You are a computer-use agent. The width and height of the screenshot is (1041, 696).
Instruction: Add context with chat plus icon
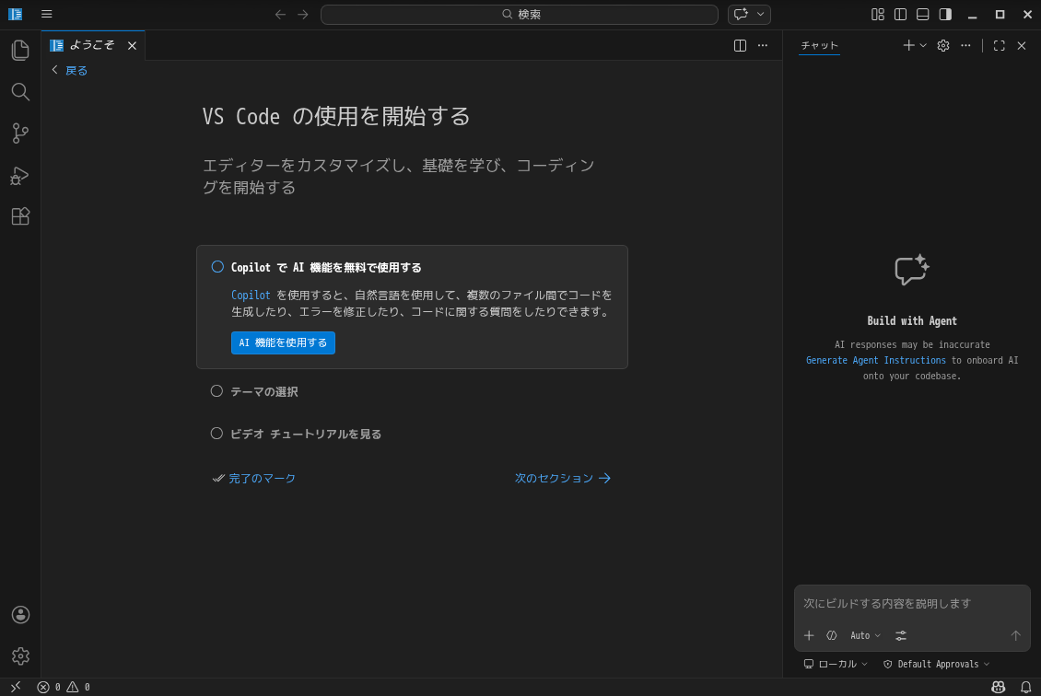tap(809, 635)
